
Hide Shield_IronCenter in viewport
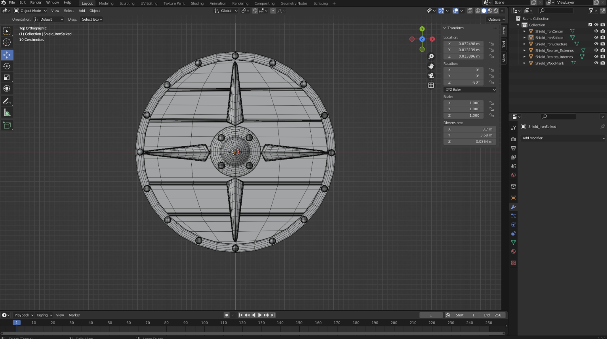click(596, 31)
